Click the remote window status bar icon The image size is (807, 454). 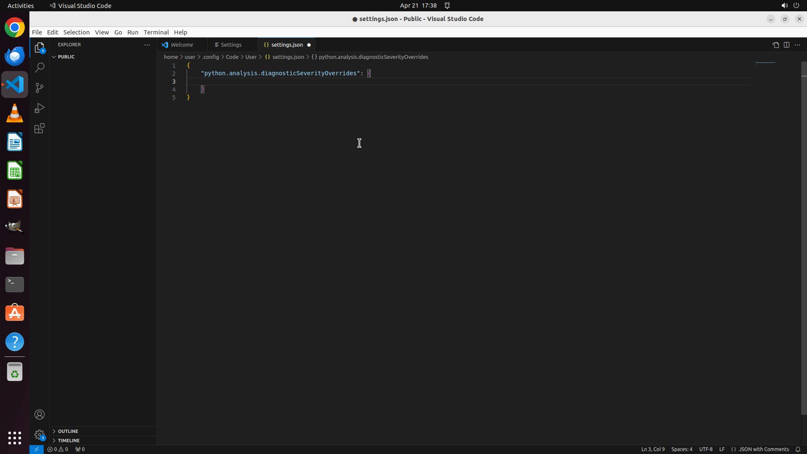(x=37, y=449)
